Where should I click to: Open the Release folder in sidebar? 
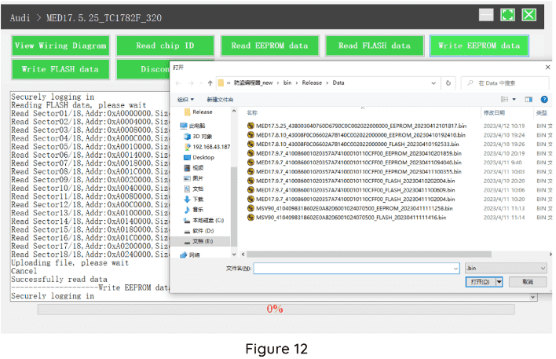(203, 112)
